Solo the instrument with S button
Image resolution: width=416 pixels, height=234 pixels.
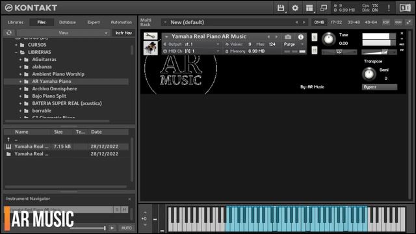click(315, 37)
